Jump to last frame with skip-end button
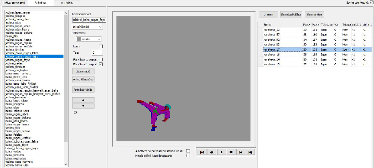 [250, 152]
